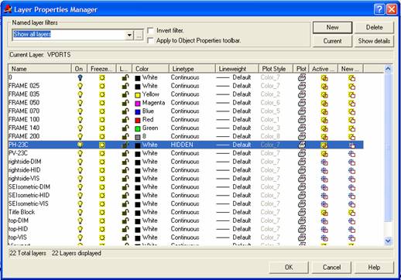This screenshot has height=280, width=401.
Task: Click the freeze sun icon for FRAME 035
Action: 102,94
